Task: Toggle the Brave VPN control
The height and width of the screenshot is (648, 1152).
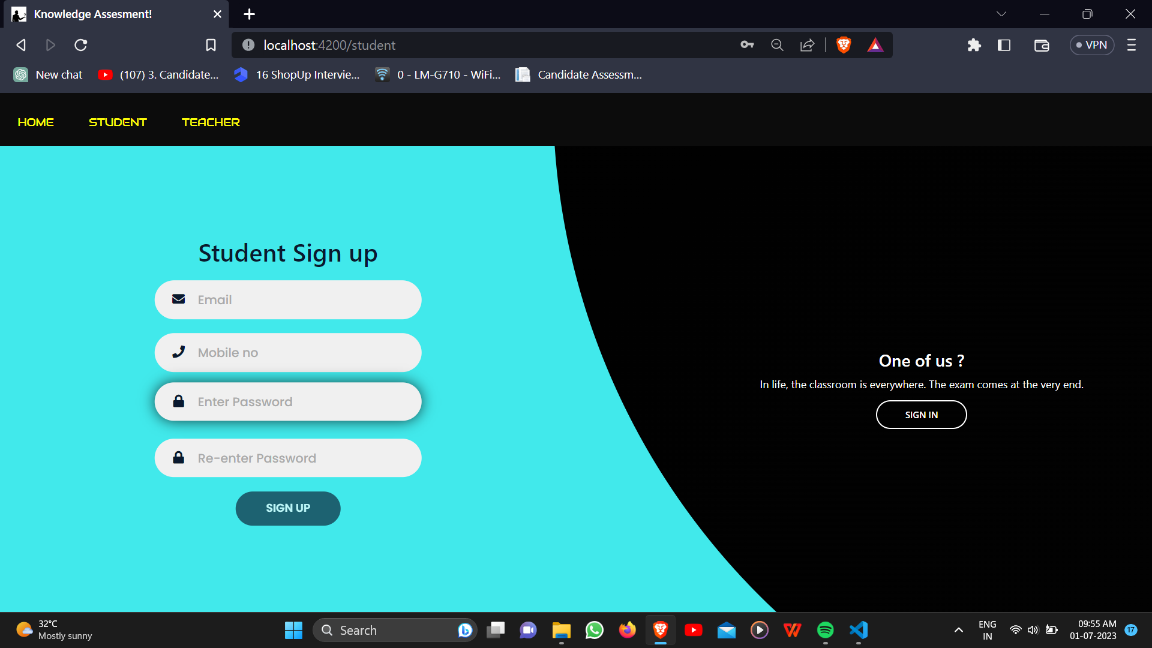Action: 1091,45
